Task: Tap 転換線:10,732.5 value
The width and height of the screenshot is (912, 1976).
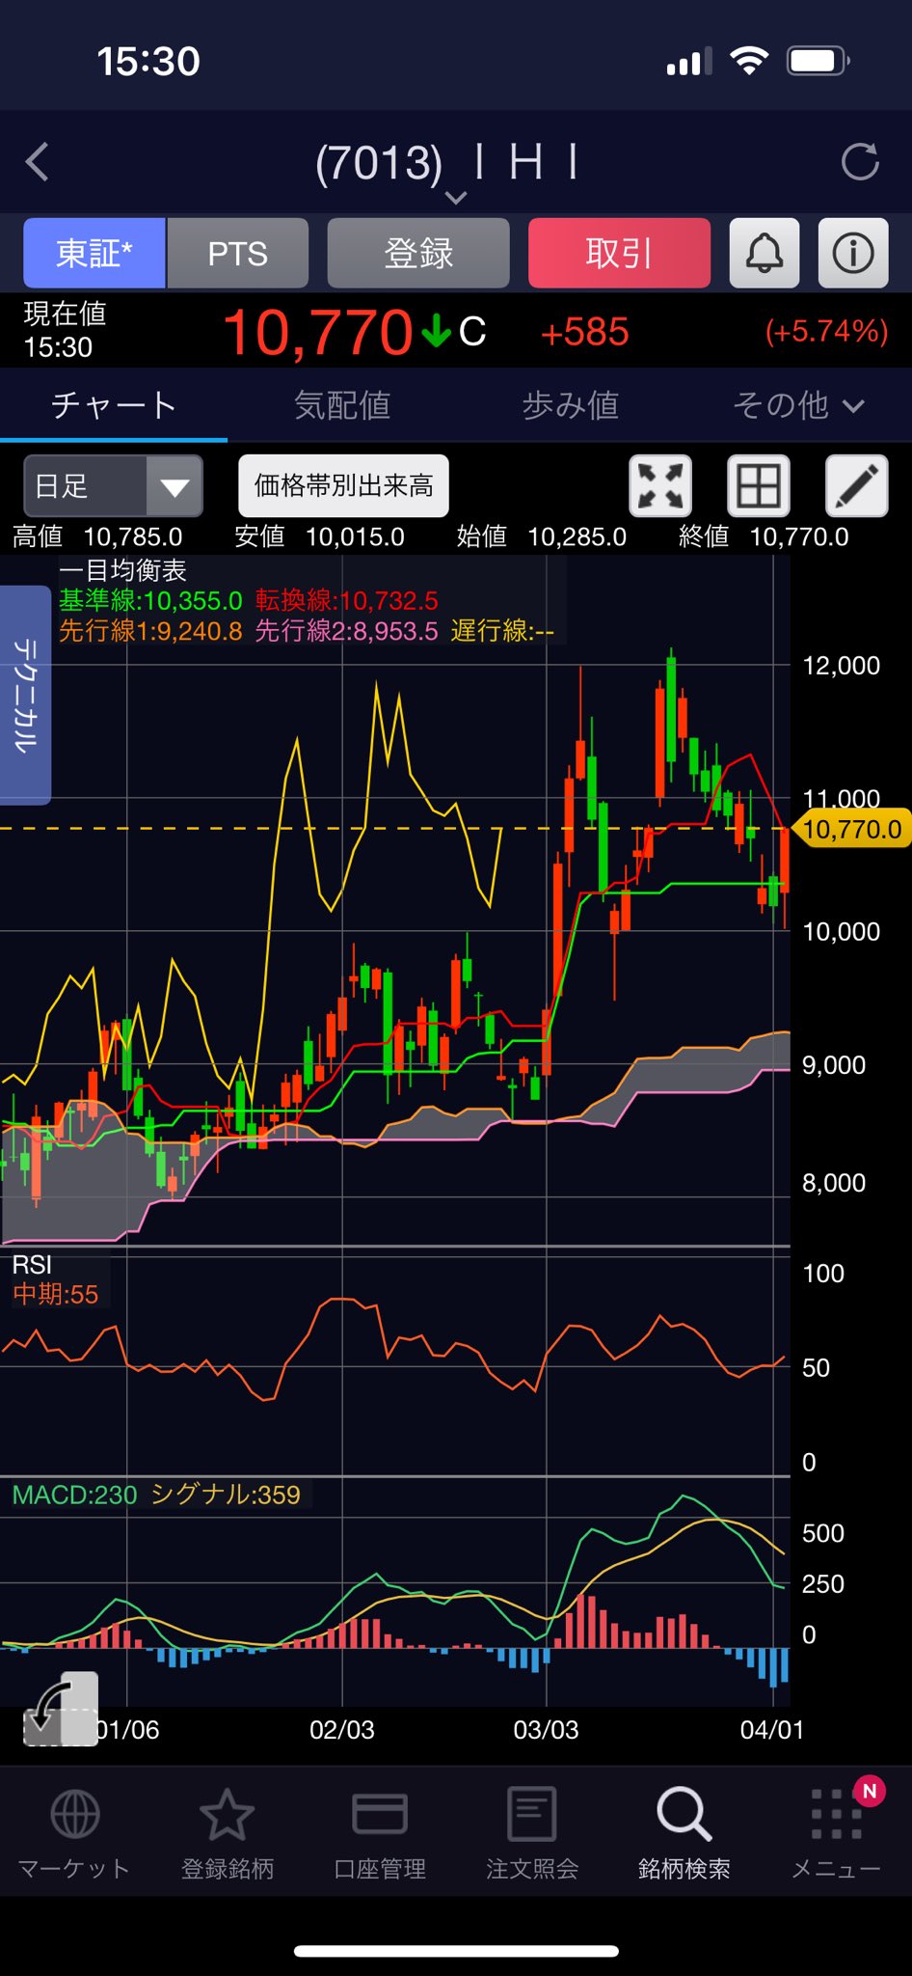Action: [x=347, y=600]
